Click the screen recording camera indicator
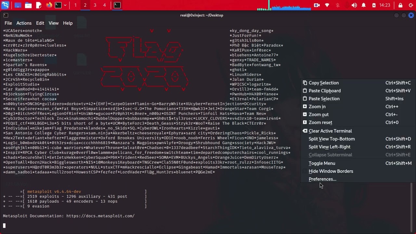 (x=317, y=5)
